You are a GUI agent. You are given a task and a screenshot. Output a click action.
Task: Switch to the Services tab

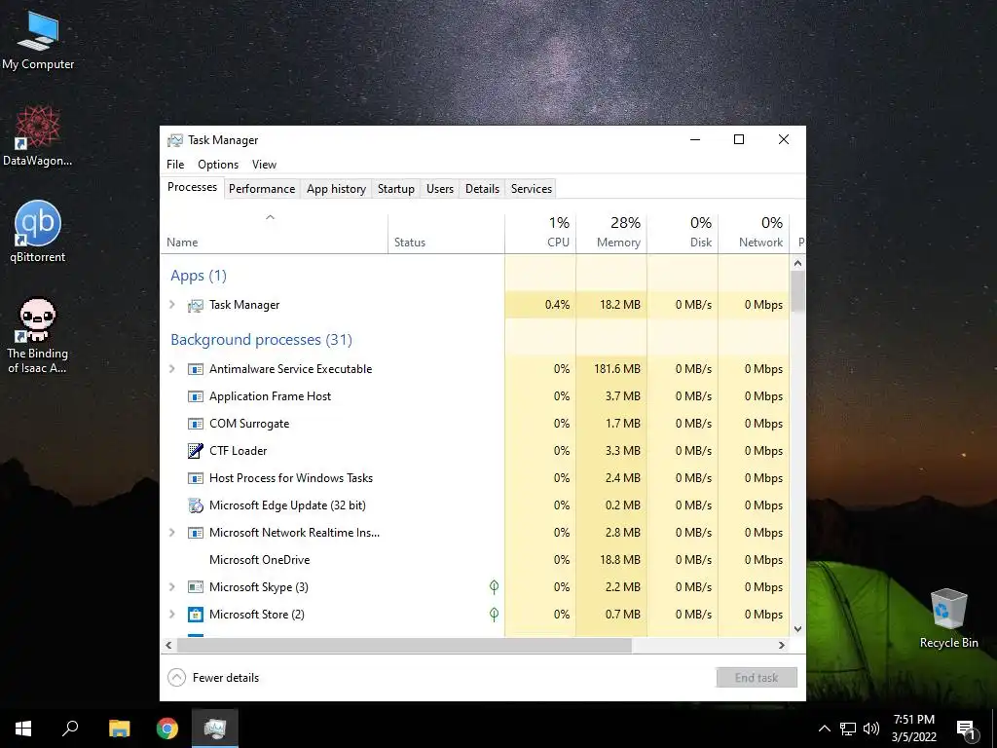coord(532,189)
